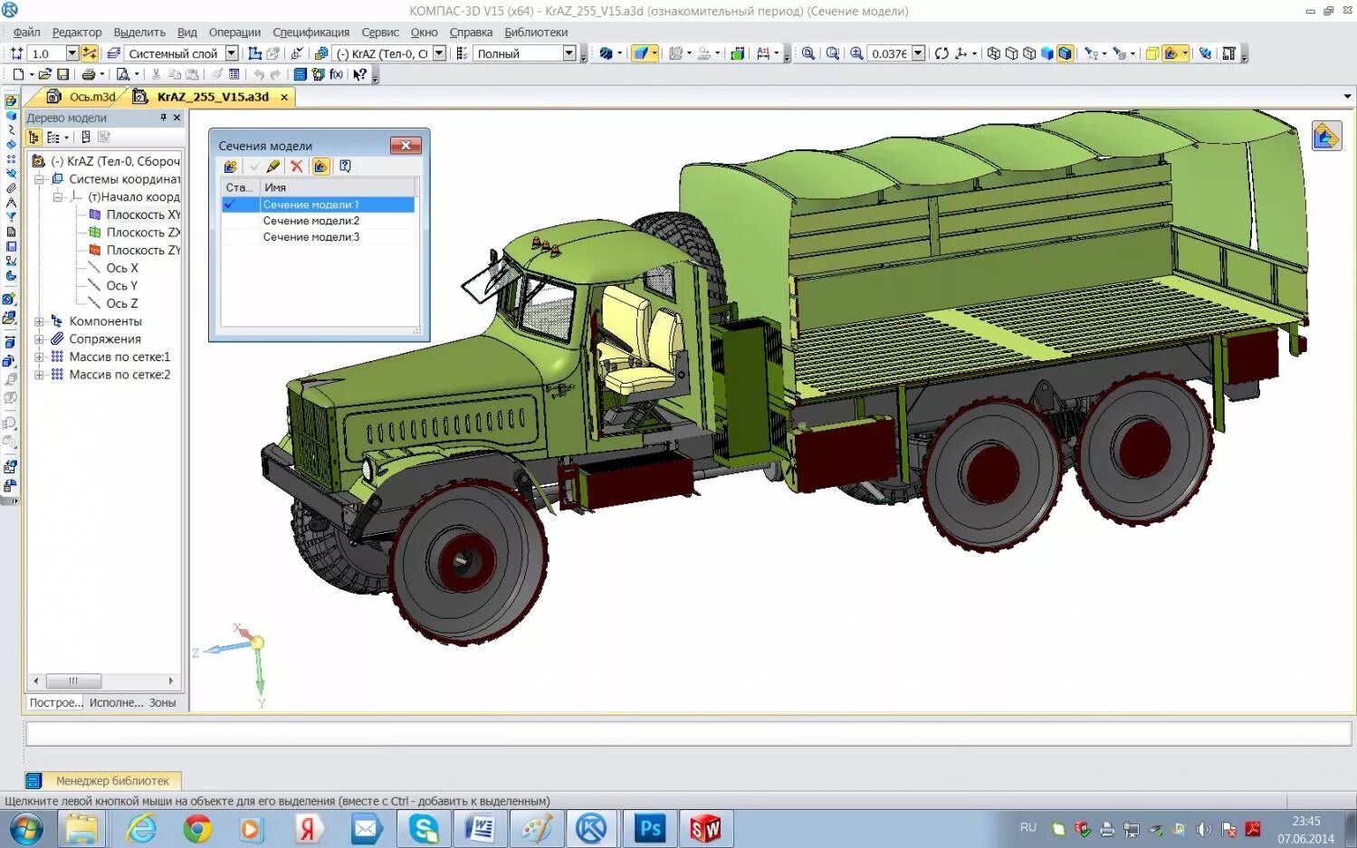
Task: Open Photoshop from the taskbar
Action: [650, 828]
